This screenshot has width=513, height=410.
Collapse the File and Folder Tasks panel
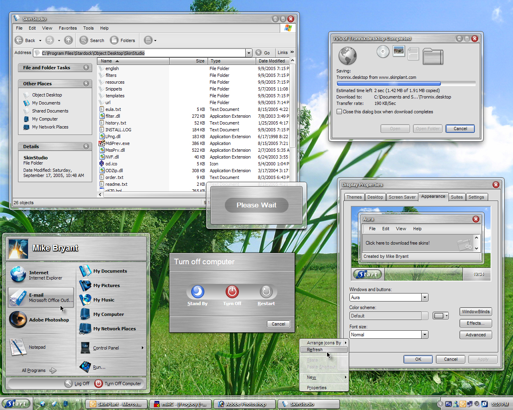pyautogui.click(x=86, y=68)
